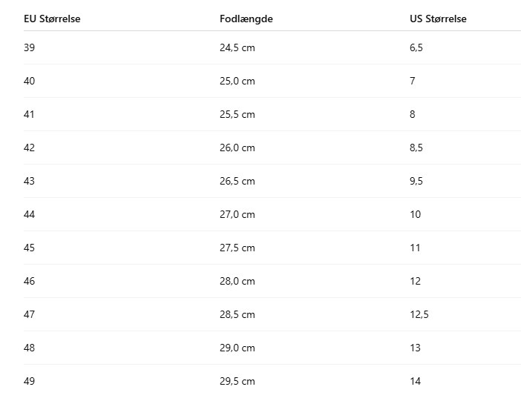The width and height of the screenshot is (521, 401).
Task: Click EU size 49 cell
Action: tap(30, 381)
